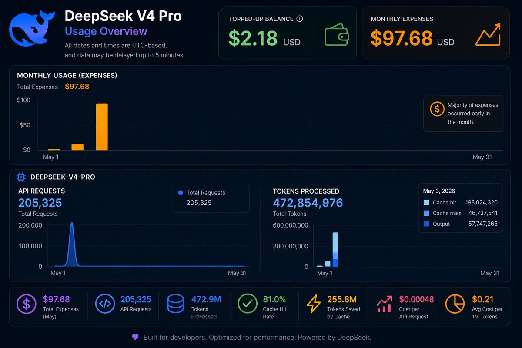Click the TOKENS PROCESSED heading
This screenshot has height=348, width=522.
306,191
